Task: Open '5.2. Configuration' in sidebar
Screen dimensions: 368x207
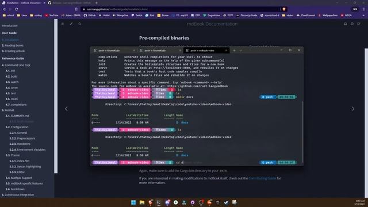Action: (17, 127)
